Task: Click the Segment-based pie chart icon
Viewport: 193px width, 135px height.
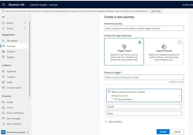Action: coord(164,47)
